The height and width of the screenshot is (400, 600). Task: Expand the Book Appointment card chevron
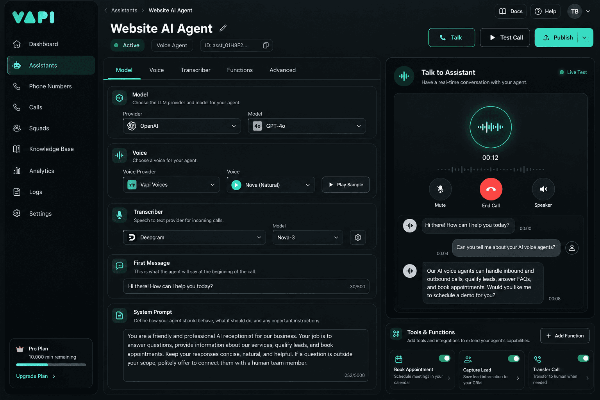[x=448, y=378]
